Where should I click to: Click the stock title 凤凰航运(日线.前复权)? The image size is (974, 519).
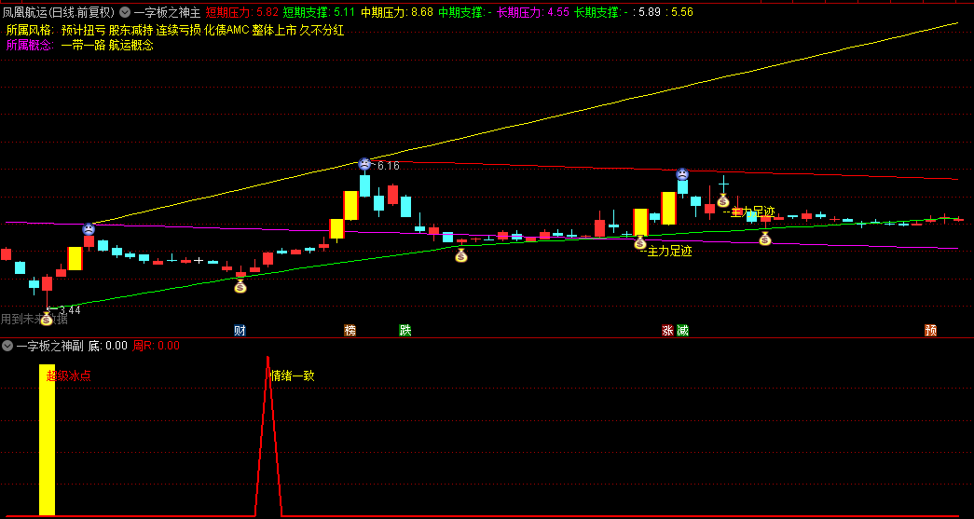59,12
